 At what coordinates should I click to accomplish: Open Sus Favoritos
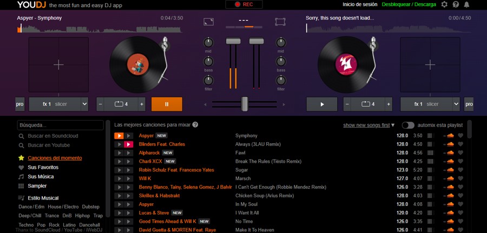(43, 167)
